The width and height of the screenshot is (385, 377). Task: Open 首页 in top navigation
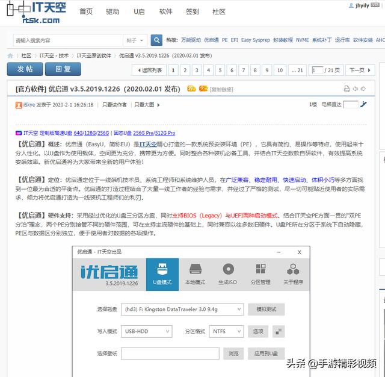pyautogui.click(x=86, y=11)
